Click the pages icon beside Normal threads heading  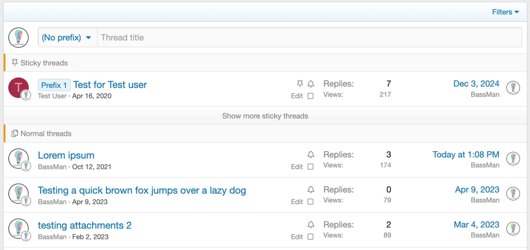[x=14, y=133]
